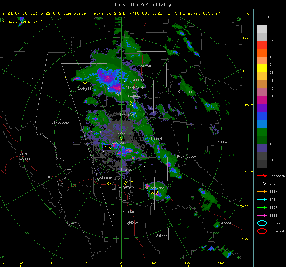
Task: Click the Calgary label
Action: coord(124,187)
